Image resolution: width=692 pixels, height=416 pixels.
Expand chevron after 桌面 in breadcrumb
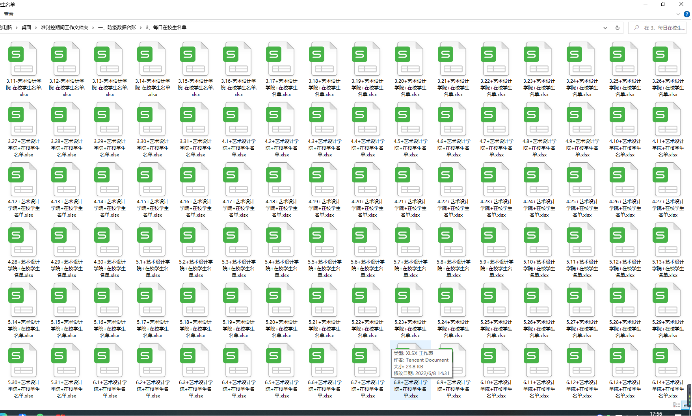pos(36,28)
